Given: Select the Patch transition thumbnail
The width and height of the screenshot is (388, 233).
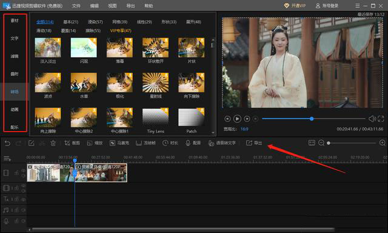Looking at the screenshot, I should [x=192, y=117].
